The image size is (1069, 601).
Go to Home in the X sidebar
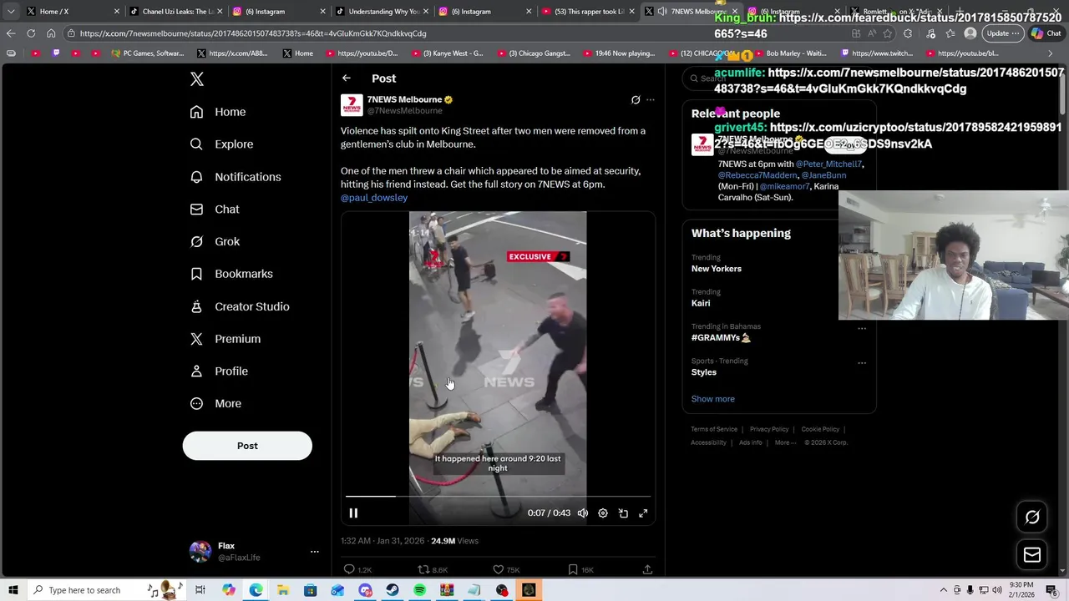(218, 112)
